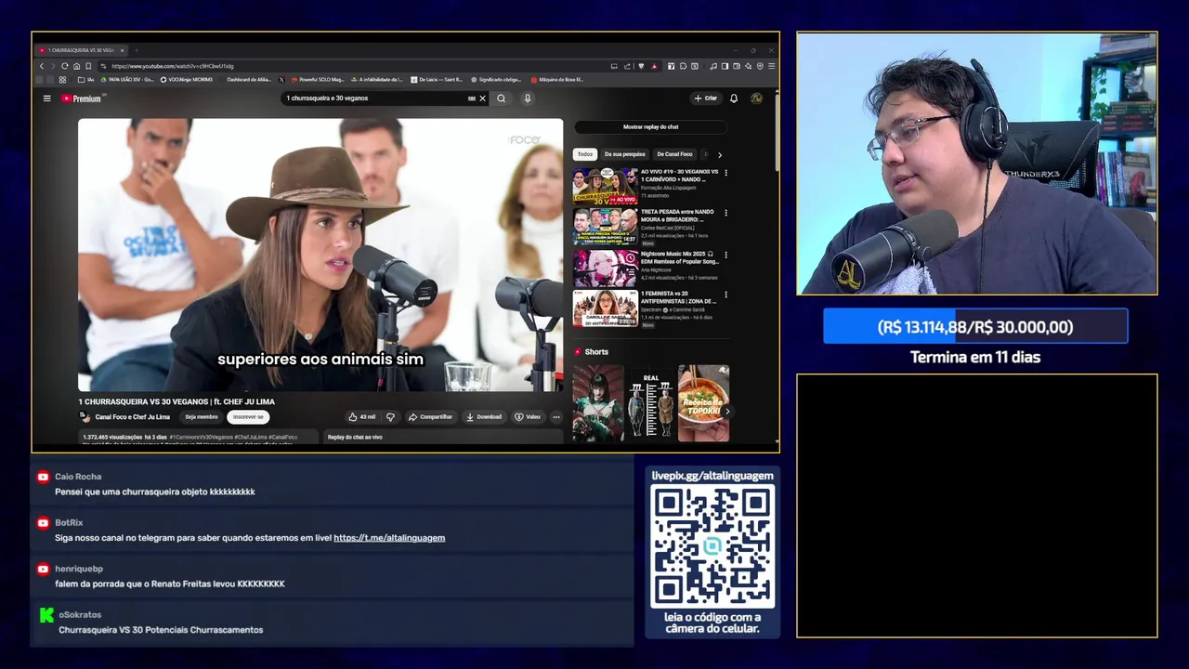
Task: Click the Inscrever-se subscribe button
Action: (x=248, y=417)
